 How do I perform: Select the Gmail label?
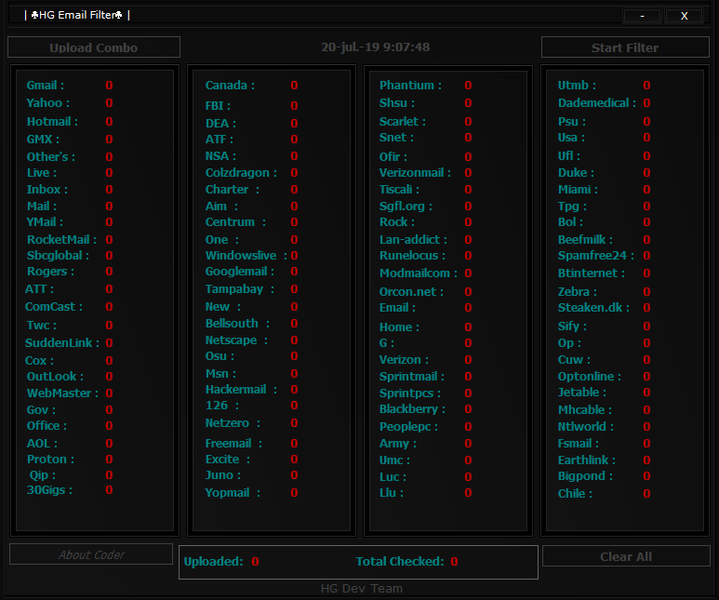tap(45, 86)
